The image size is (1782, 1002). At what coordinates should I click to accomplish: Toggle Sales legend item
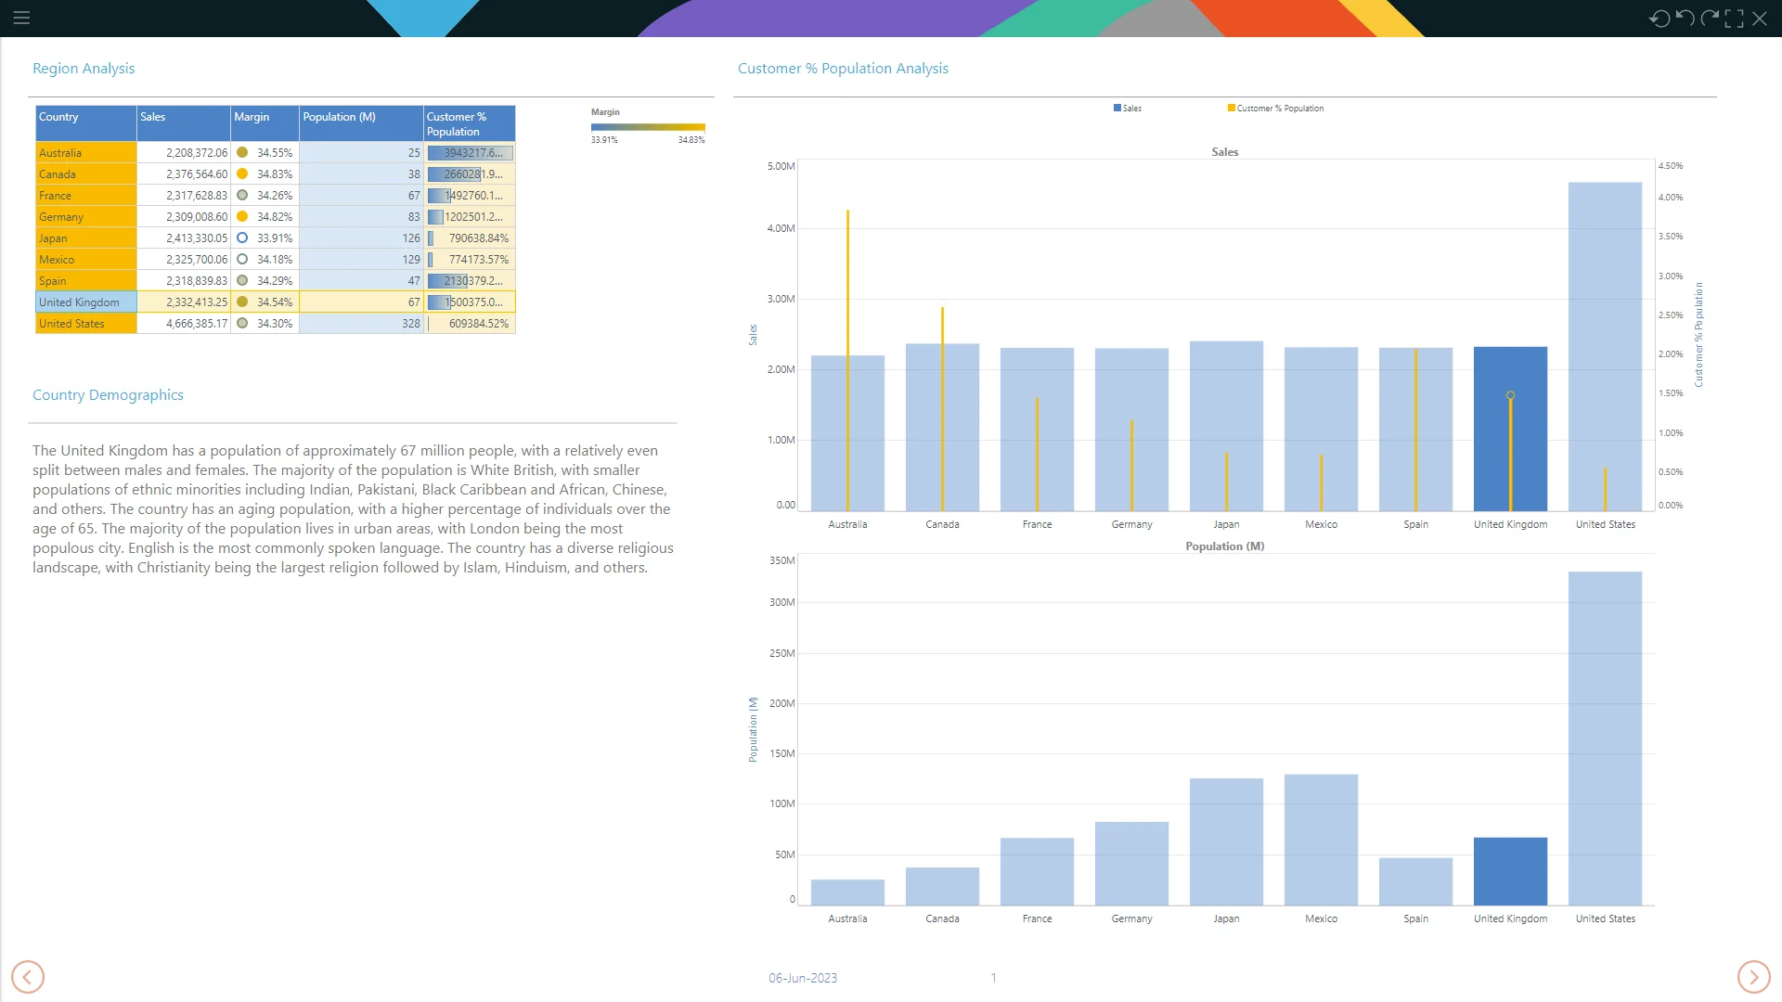click(x=1128, y=109)
